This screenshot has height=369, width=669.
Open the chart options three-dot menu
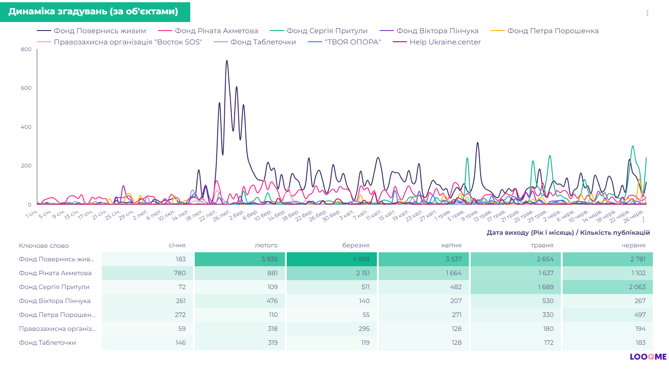tap(647, 13)
